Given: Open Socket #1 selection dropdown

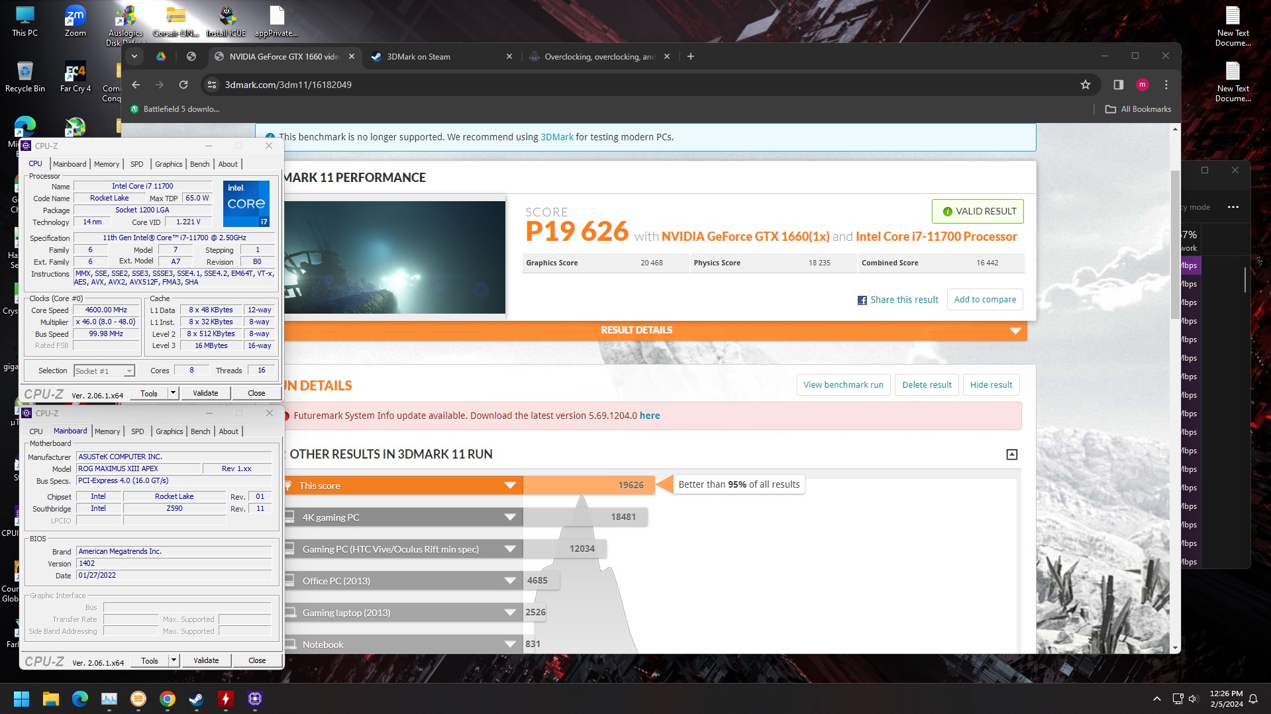Looking at the screenshot, I should coord(104,371).
